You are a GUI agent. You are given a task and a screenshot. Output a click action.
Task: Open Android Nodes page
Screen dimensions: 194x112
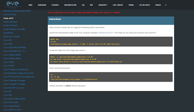tap(10, 15)
